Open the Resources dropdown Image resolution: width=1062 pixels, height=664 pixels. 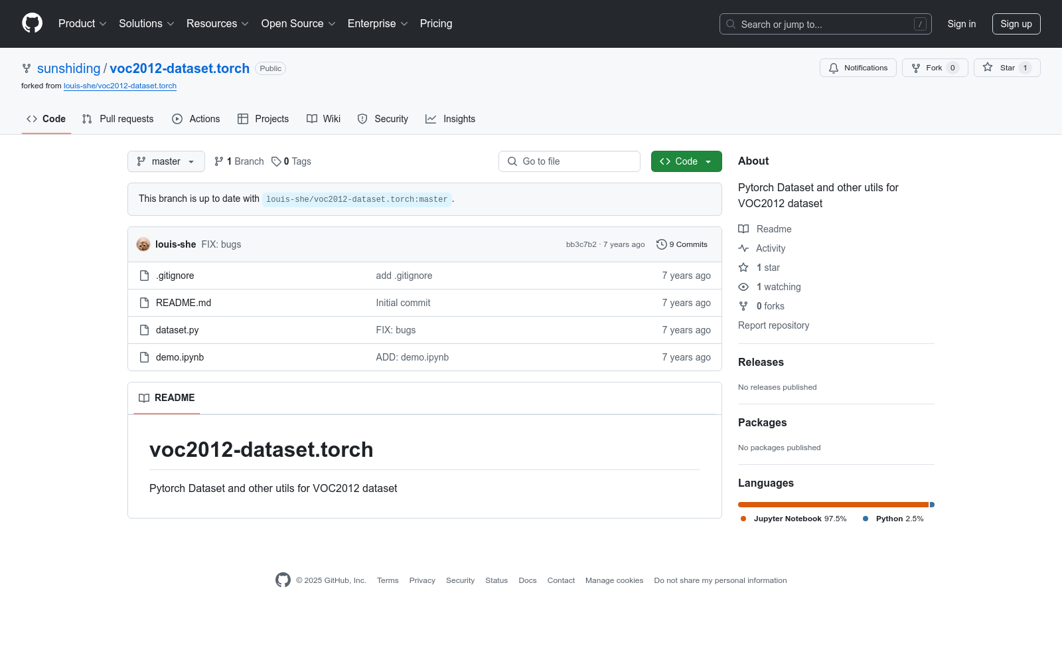[x=218, y=24]
